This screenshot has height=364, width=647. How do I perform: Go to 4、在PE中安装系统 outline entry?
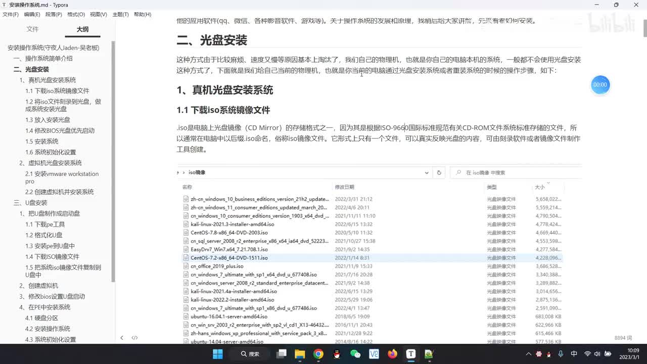click(x=44, y=307)
